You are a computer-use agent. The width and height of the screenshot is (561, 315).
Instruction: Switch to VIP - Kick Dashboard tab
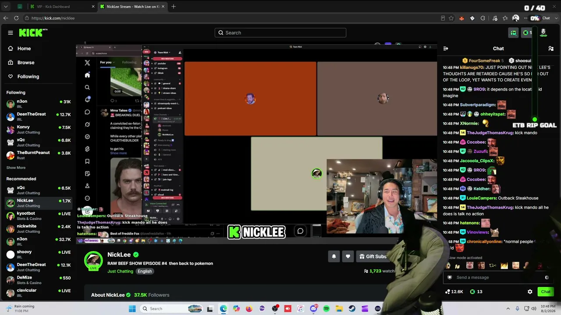pyautogui.click(x=62, y=7)
